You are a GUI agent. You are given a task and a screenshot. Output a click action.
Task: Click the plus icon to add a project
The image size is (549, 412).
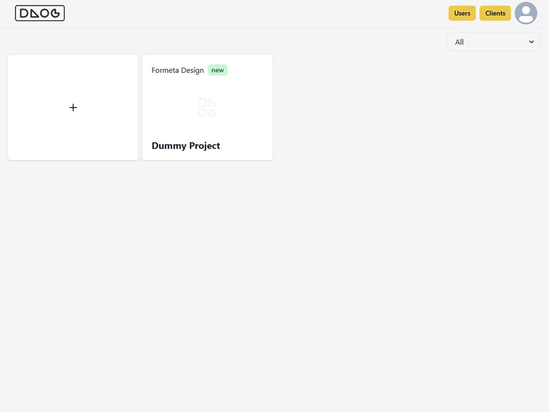click(x=73, y=107)
